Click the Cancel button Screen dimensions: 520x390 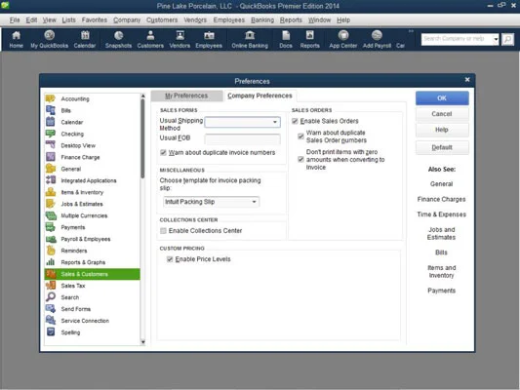point(442,114)
